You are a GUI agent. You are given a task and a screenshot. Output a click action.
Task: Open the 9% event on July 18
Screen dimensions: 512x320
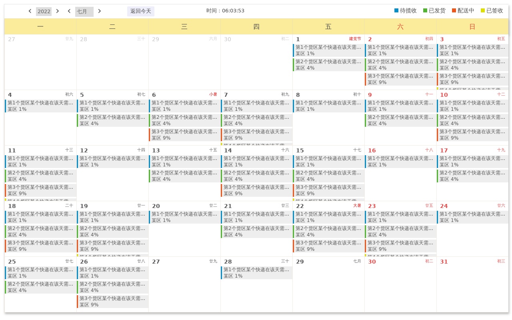(x=41, y=246)
